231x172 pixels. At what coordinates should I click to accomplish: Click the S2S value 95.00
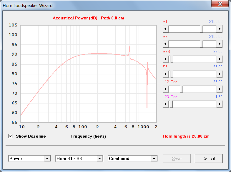coord(218,52)
